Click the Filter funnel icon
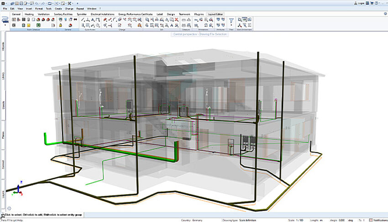This screenshot has height=222, width=388. 231,21
